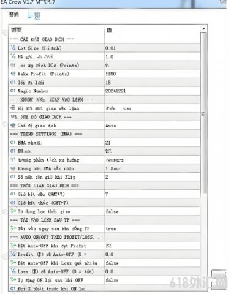Click the double icon beside Profit ($) để Auto-OFF

[x=13, y=254]
